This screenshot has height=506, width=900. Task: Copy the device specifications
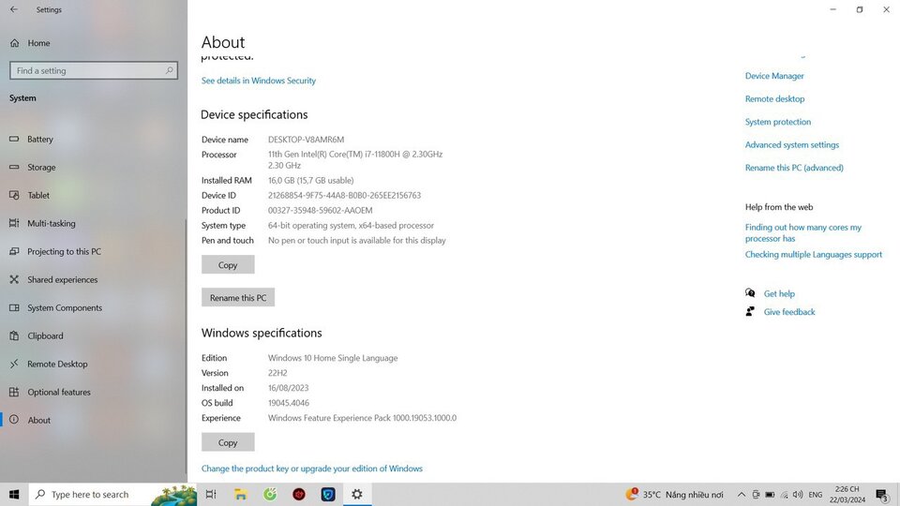(x=228, y=265)
